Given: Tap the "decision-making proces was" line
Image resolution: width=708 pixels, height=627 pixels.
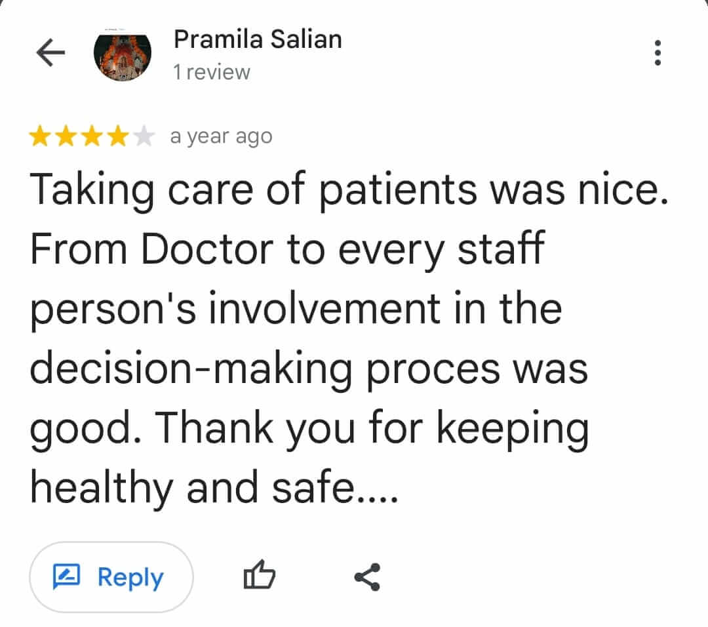Looking at the screenshot, I should (309, 369).
